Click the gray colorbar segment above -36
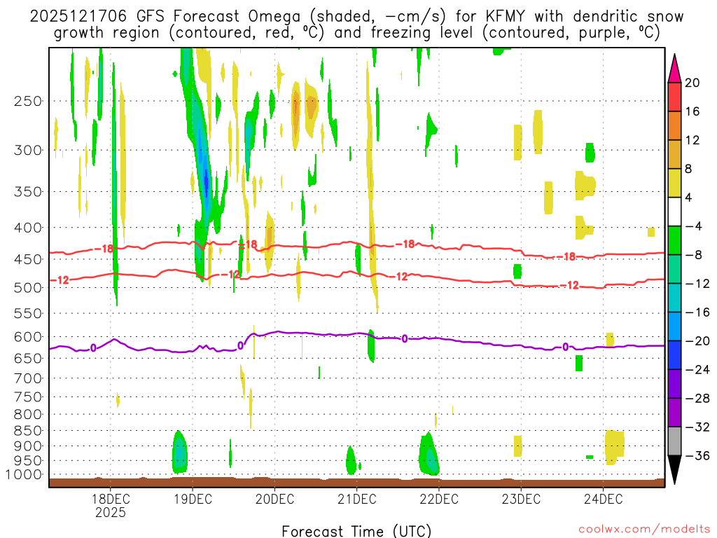This screenshot has height=538, width=717. tap(674, 441)
